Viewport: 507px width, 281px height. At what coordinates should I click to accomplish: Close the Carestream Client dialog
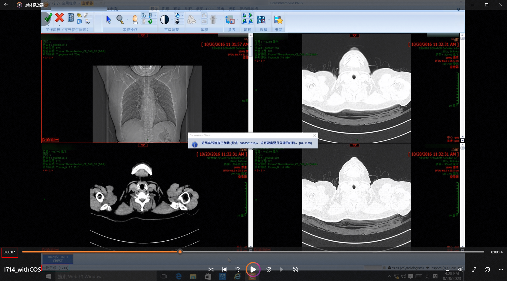315,135
